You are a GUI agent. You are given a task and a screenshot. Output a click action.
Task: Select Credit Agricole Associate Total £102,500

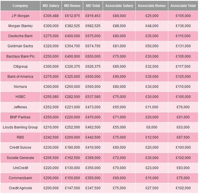click(x=183, y=188)
